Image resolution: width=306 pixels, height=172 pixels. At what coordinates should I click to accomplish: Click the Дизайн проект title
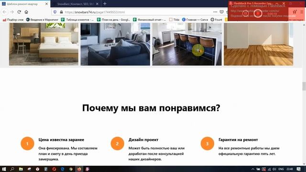coord(143,140)
